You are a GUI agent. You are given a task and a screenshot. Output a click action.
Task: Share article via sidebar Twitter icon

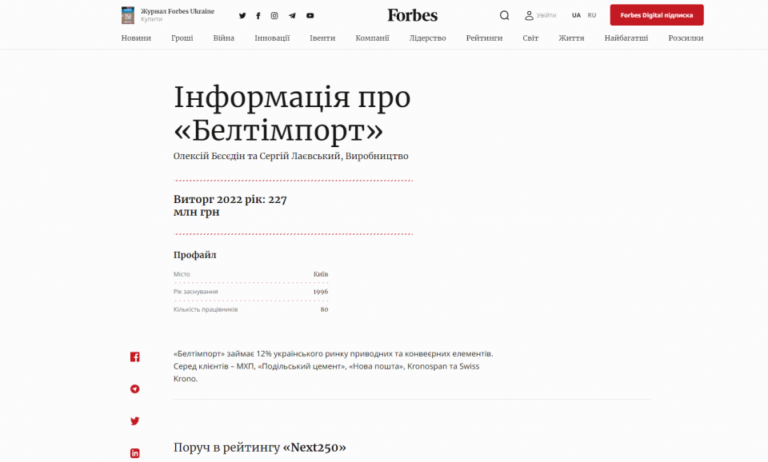click(134, 420)
